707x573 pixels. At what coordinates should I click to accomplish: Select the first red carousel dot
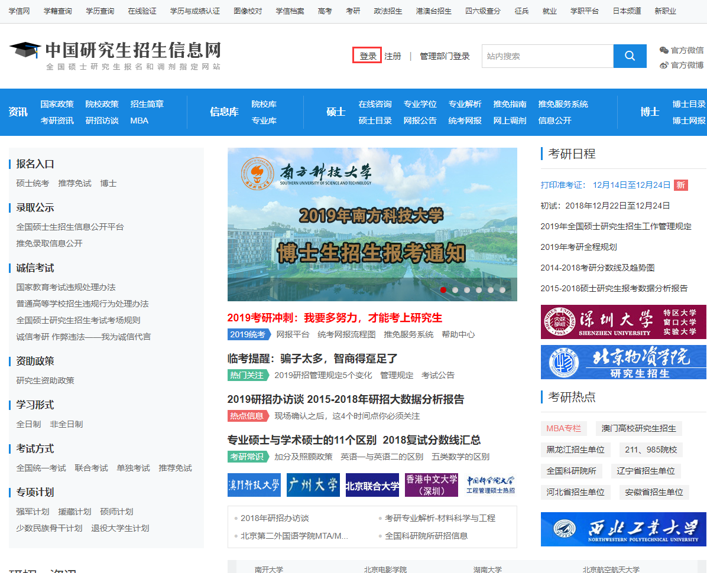(x=443, y=290)
